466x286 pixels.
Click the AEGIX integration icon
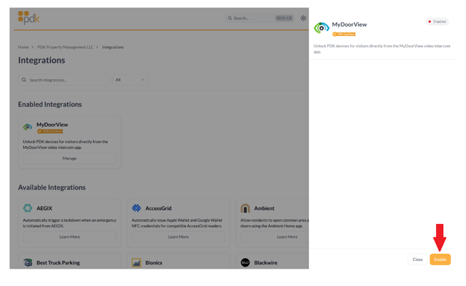28,208
